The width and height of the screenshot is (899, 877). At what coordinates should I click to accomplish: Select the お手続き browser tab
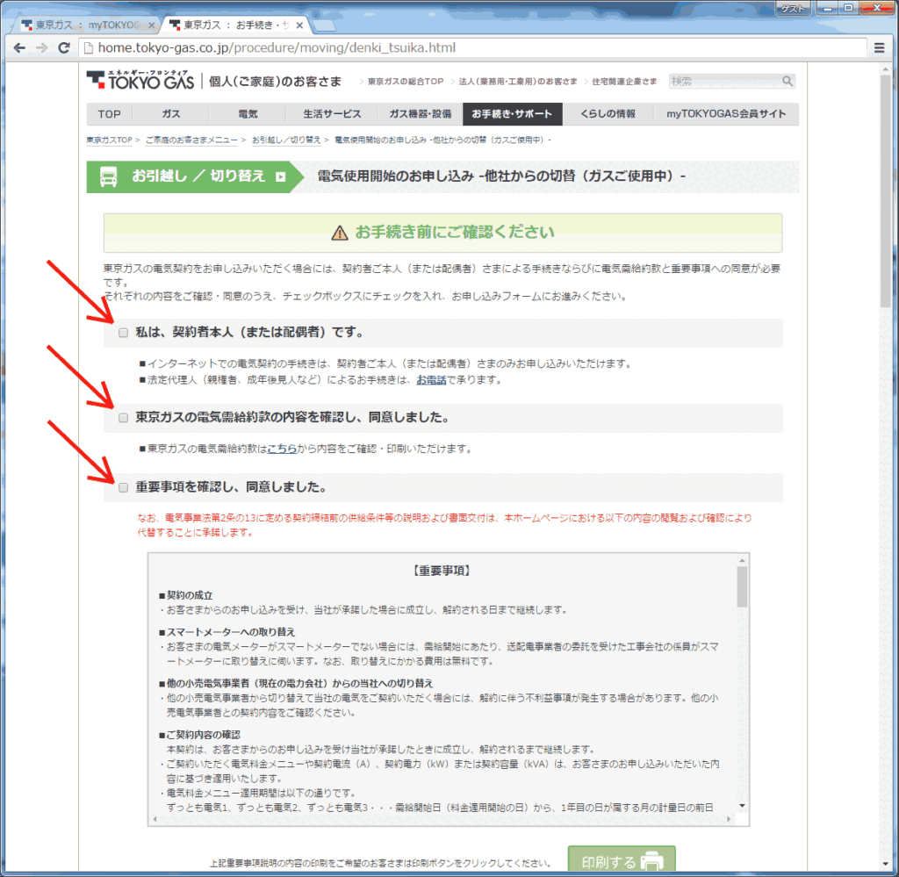pyautogui.click(x=235, y=25)
